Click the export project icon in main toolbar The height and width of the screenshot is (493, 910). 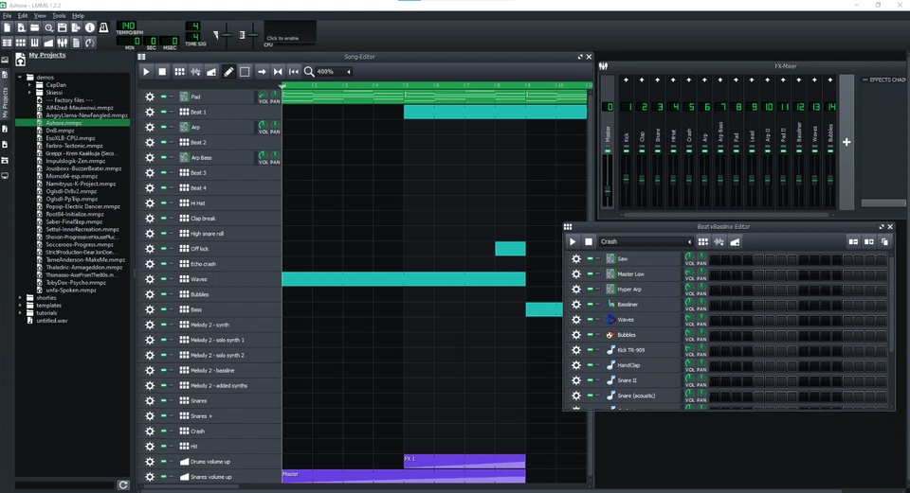(x=76, y=27)
